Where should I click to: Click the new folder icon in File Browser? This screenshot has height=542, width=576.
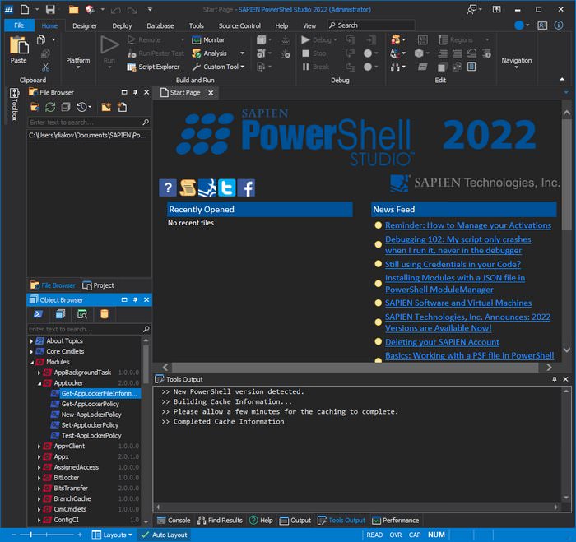106,107
